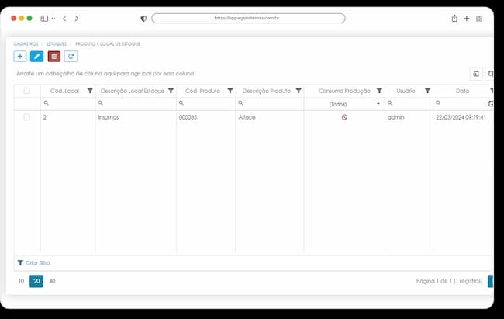Sort by the Cód. Produto column header
The width and height of the screenshot is (504, 319).
tap(202, 91)
